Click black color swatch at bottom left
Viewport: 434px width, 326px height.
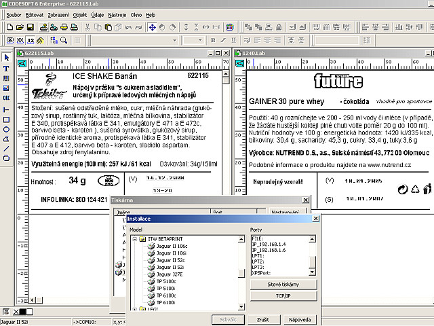[x=23, y=312]
